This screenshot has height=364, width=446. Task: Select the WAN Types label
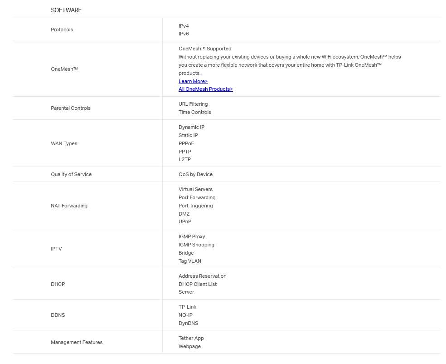[64, 143]
